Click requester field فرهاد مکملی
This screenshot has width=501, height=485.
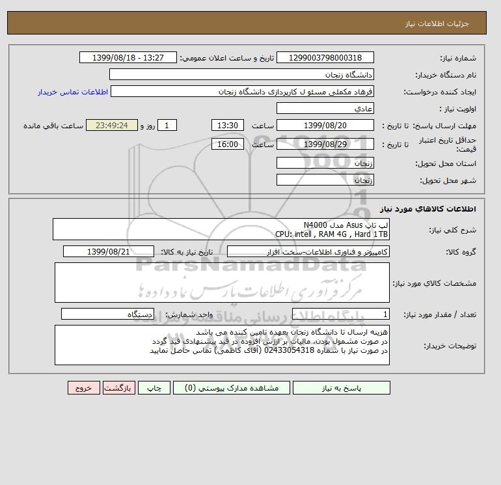[242, 91]
